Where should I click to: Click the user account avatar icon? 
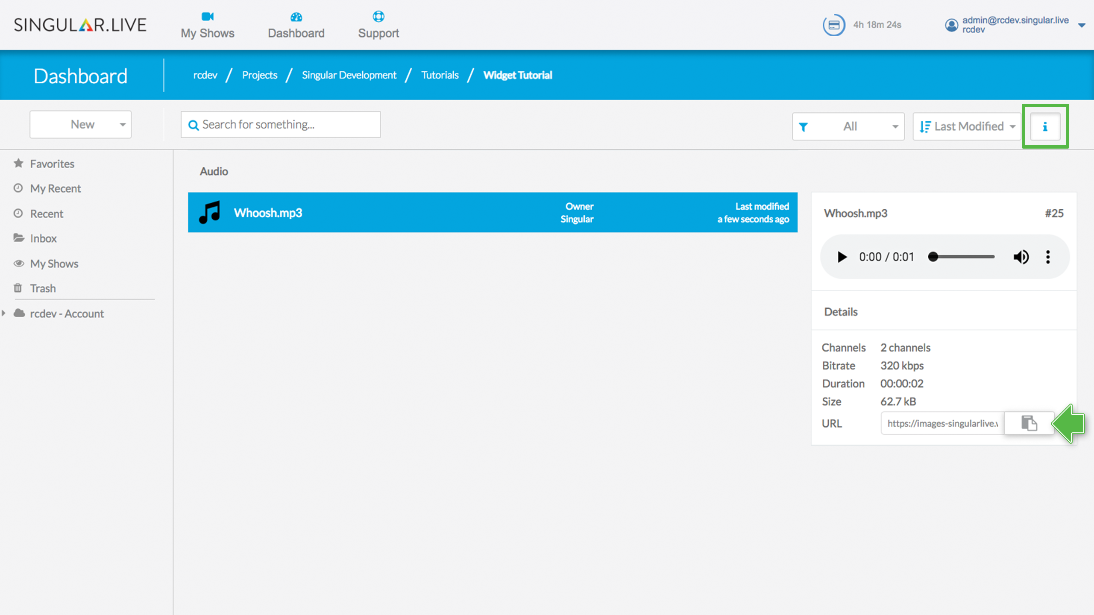(x=951, y=25)
